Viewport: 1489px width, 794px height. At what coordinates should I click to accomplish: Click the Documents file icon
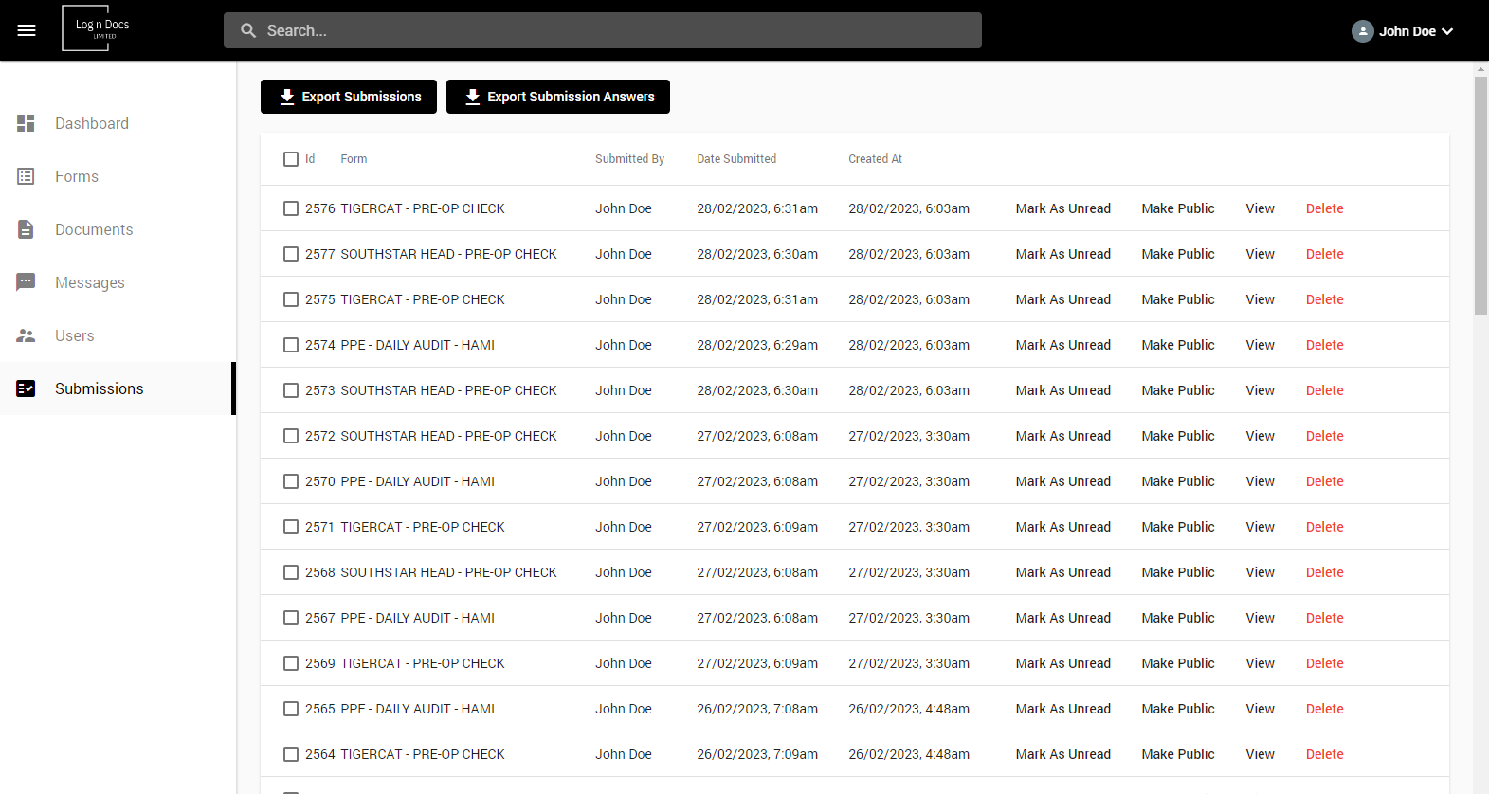click(26, 229)
